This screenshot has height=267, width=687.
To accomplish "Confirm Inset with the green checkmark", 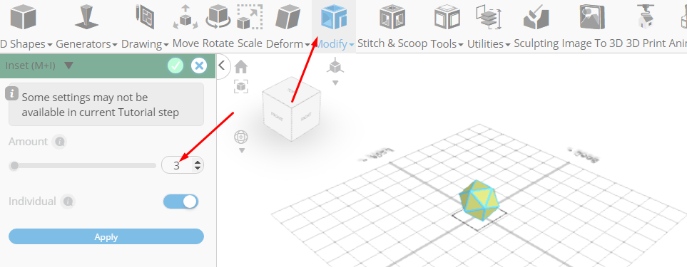I will tap(175, 66).
